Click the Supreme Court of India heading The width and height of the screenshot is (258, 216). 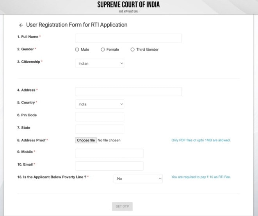128,5
